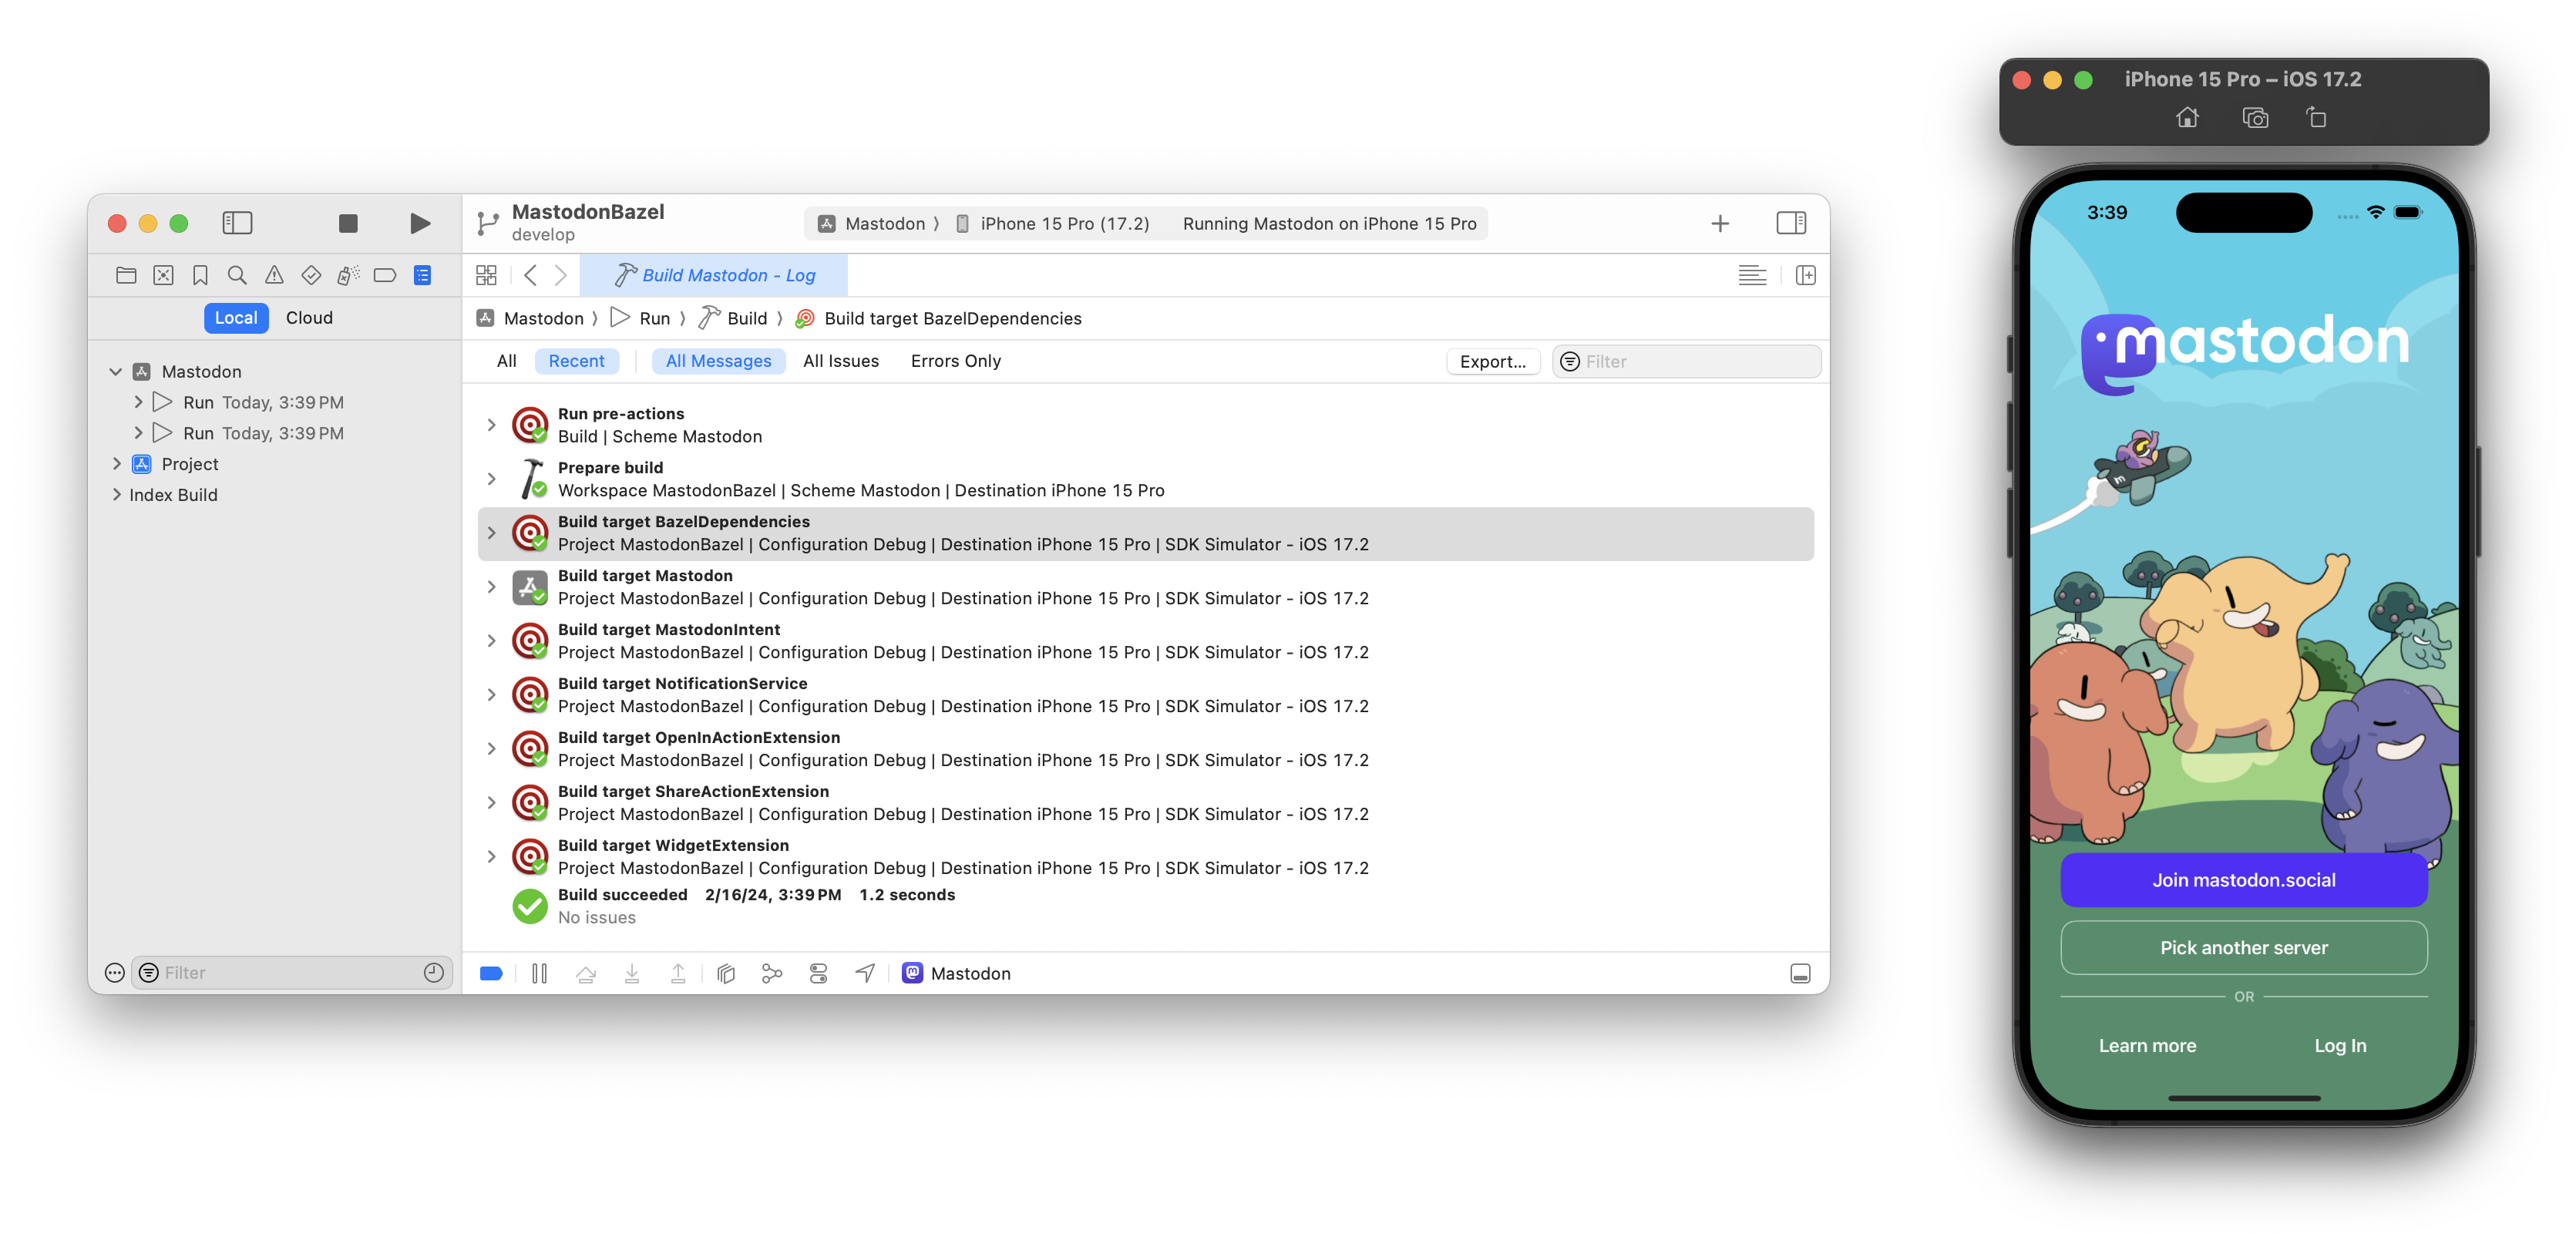The height and width of the screenshot is (1244, 2576).
Task: Click the navigator filter field
Action: click(291, 973)
